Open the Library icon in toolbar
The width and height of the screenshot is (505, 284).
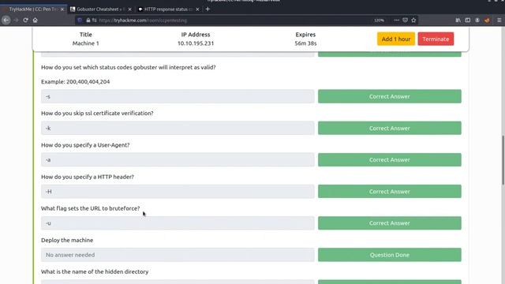coord(458,20)
